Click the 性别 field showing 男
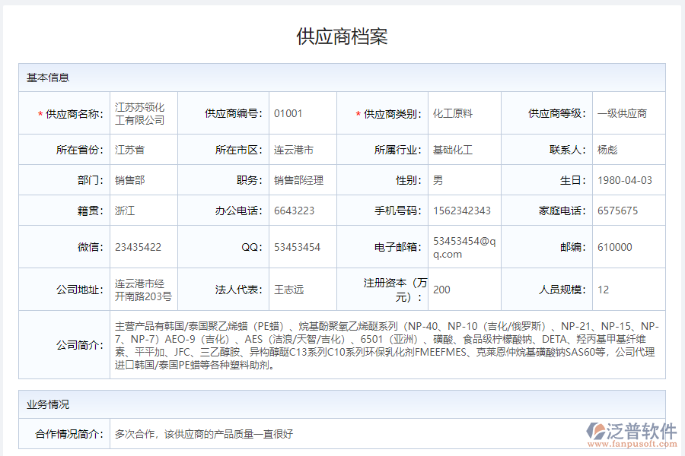This screenshot has height=456, width=685. click(465, 180)
